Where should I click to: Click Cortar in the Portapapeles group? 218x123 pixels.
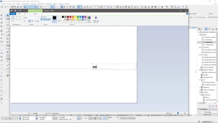point(19,17)
